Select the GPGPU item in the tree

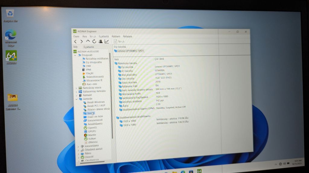click(90, 132)
